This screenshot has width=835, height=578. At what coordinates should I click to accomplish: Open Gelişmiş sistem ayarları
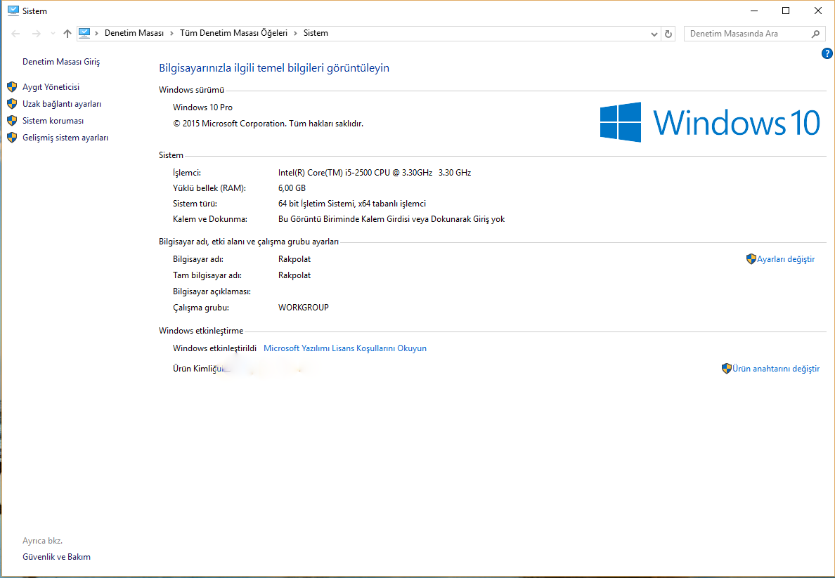click(65, 138)
